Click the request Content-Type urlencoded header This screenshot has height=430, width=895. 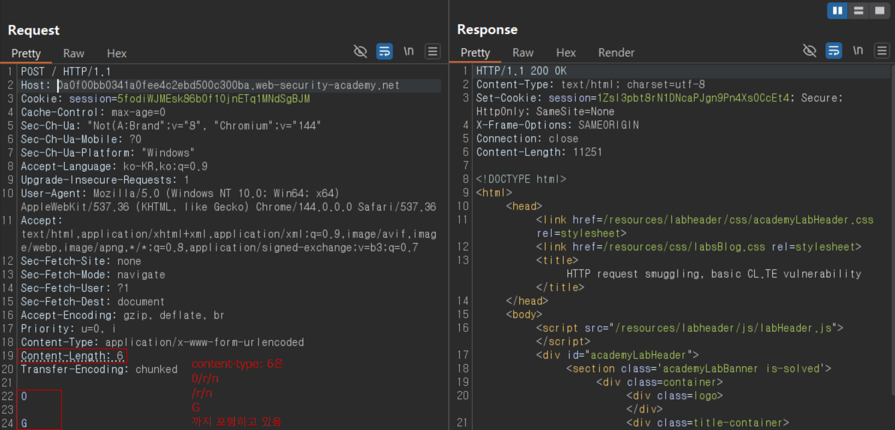tap(162, 342)
